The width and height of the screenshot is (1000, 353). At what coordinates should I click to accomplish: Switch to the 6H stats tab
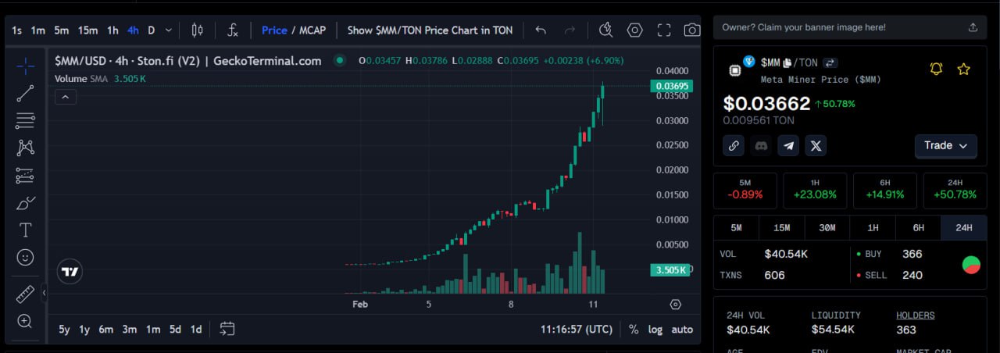coord(919,228)
